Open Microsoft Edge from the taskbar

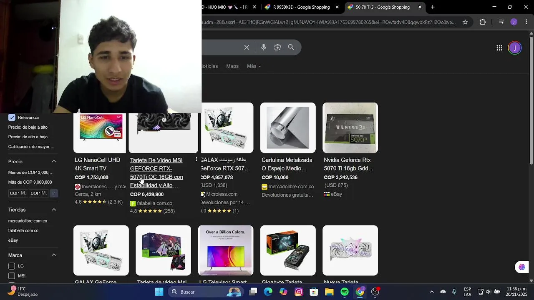pos(268,292)
